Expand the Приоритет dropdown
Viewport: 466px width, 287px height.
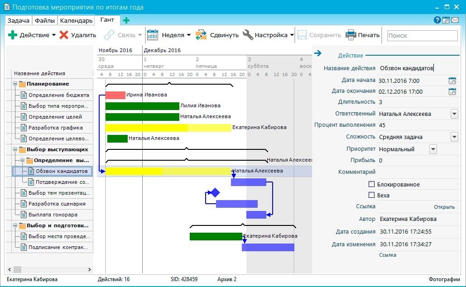click(x=433, y=149)
